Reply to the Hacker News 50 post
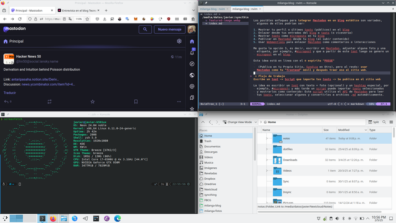This screenshot has height=223, width=396. pyautogui.click(x=6, y=102)
